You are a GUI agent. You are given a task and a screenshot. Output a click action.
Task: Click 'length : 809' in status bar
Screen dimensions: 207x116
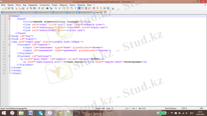point(100,108)
